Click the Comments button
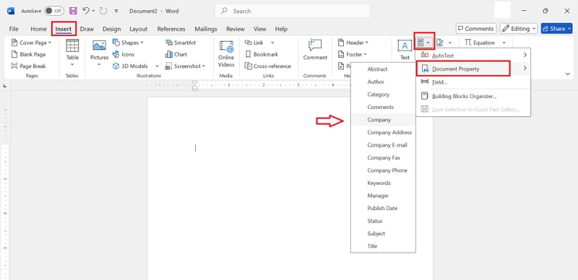This screenshot has height=280, width=578. [476, 28]
